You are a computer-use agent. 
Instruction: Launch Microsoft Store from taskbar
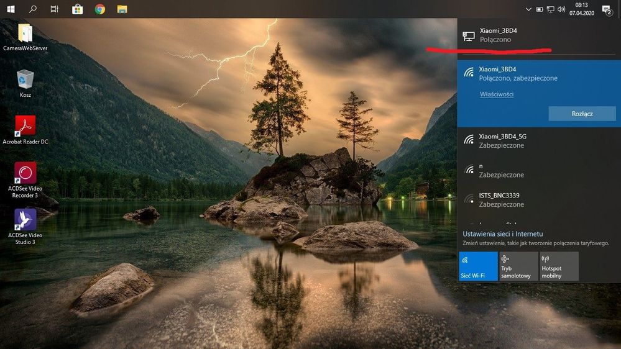tap(77, 9)
